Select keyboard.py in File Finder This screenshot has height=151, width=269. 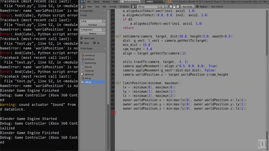click(93, 63)
